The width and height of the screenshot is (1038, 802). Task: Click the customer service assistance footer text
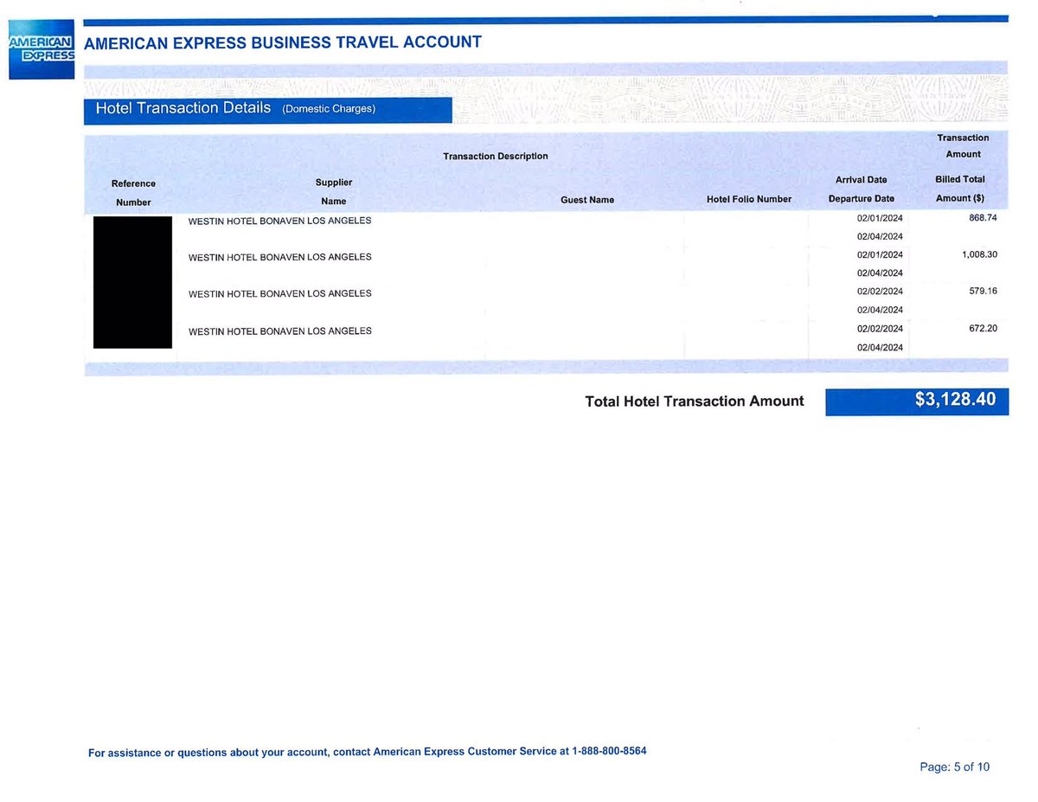(368, 752)
